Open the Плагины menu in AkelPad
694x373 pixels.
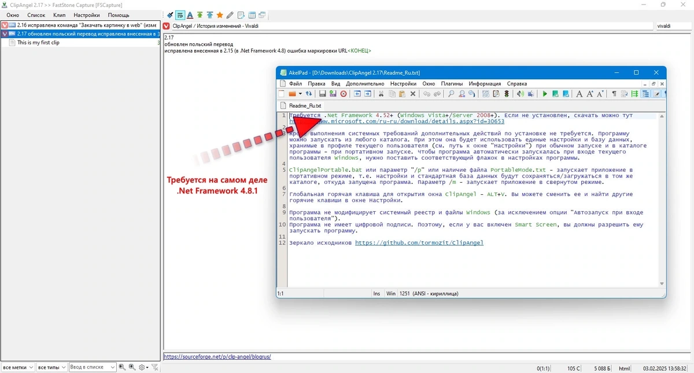[451, 84]
